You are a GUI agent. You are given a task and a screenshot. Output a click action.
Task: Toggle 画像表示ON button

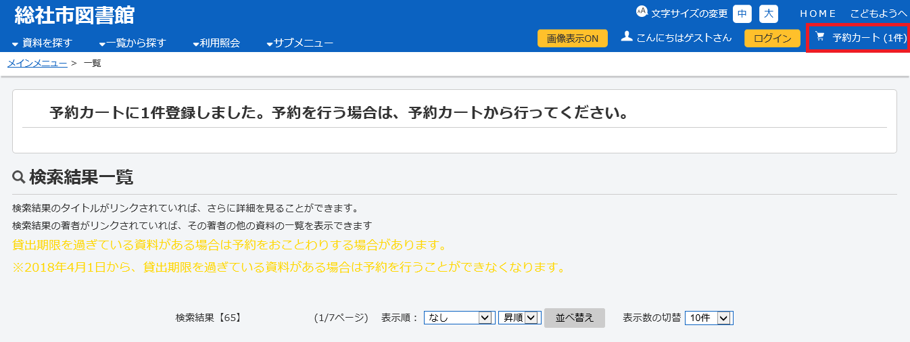pos(573,39)
